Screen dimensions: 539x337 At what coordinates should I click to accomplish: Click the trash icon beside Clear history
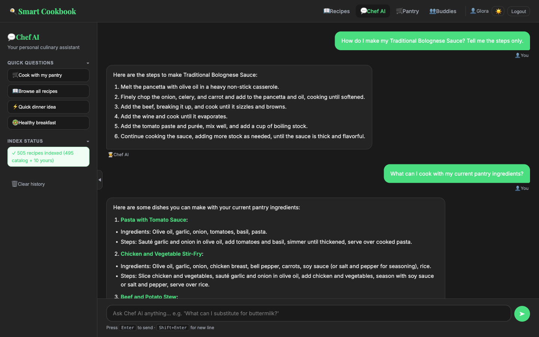[15, 184]
